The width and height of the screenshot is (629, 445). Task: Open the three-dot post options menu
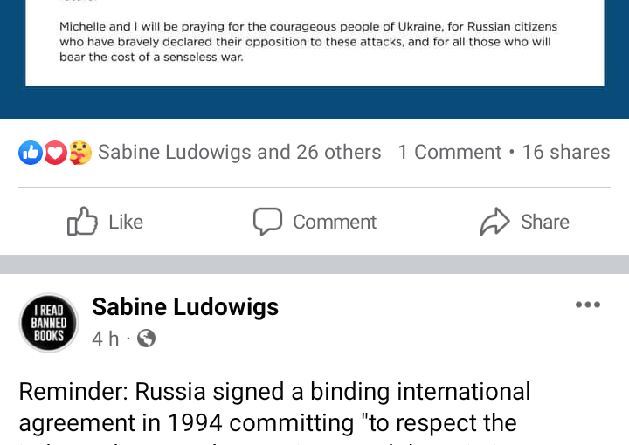pyautogui.click(x=588, y=305)
